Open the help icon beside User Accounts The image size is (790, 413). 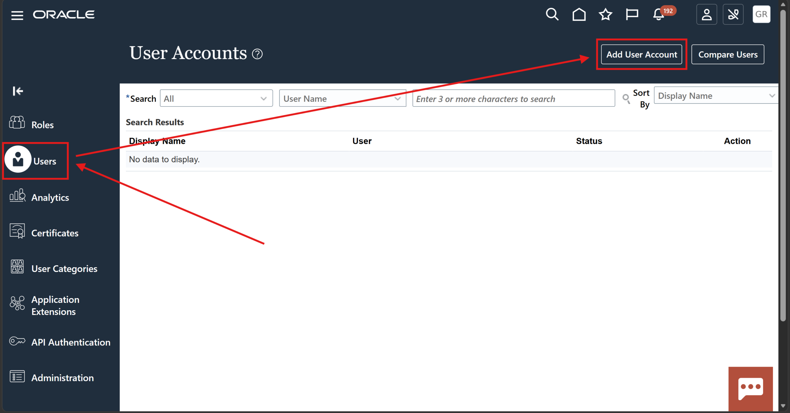pyautogui.click(x=257, y=54)
